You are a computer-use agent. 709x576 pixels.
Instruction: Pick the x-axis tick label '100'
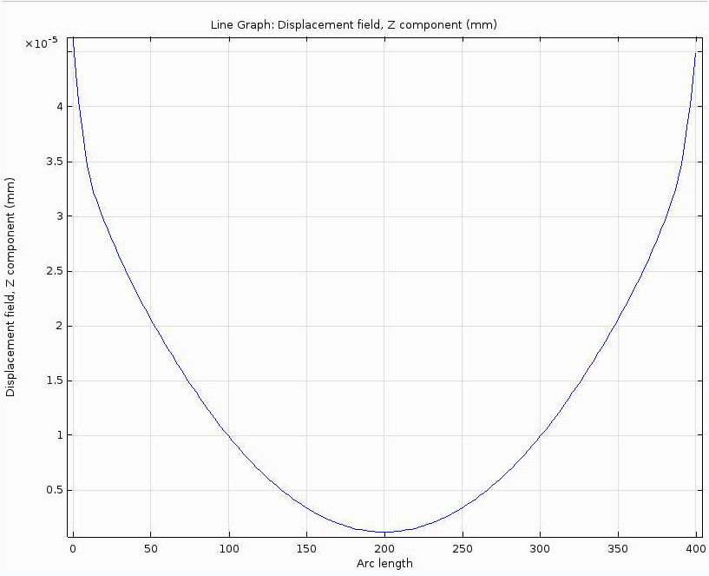tap(228, 549)
